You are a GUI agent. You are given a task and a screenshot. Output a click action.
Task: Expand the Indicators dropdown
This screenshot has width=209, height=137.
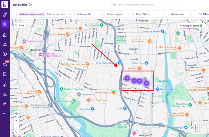89,14
